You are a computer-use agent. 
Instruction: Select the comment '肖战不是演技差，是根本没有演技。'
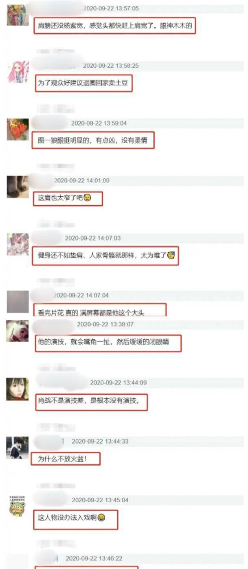[x=88, y=400]
